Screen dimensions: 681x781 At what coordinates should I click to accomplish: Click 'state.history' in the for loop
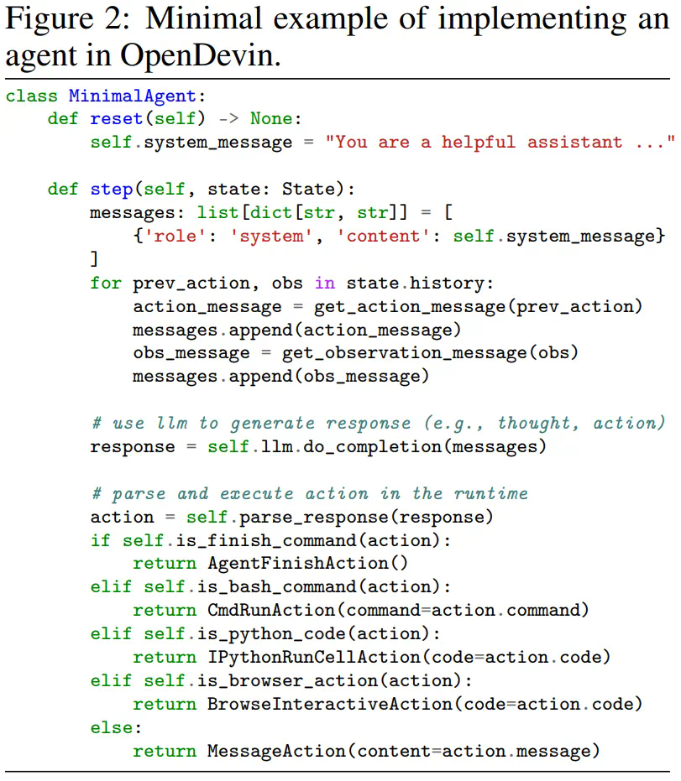415,284
